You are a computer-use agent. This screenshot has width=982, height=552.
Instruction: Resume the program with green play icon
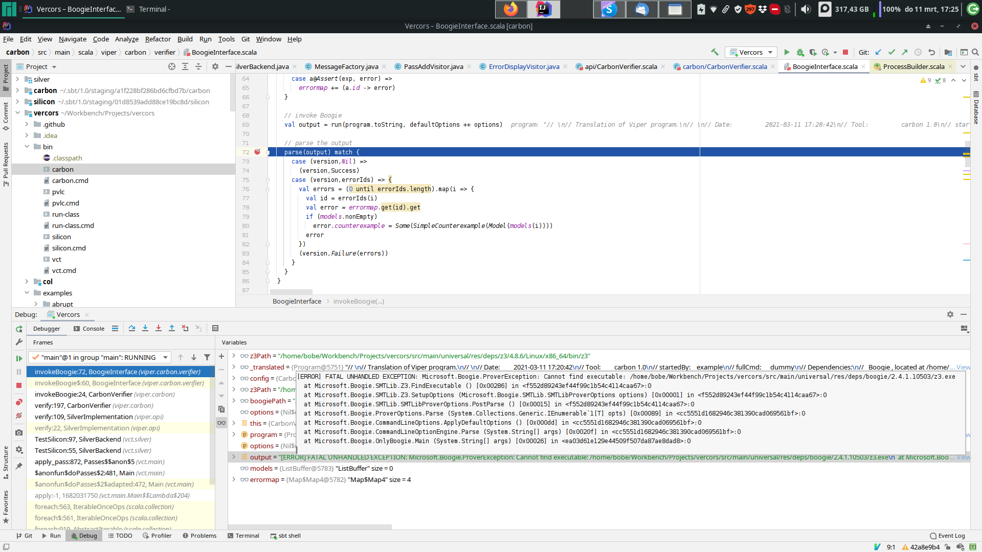19,358
